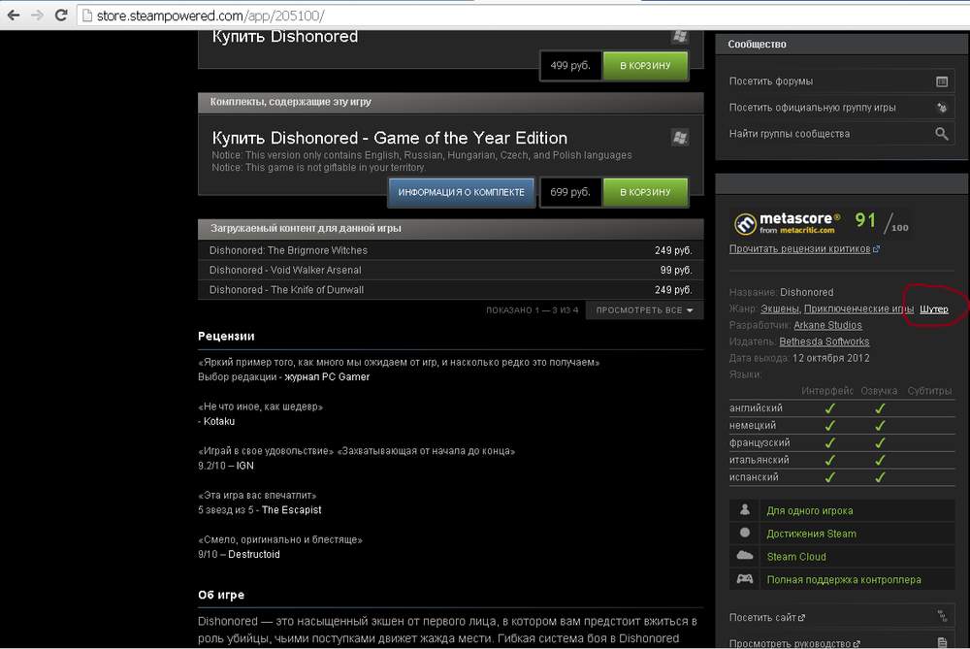Screen dimensions: 970x649
Task: Add Game of the Year Edition to cart
Action: pos(645,192)
